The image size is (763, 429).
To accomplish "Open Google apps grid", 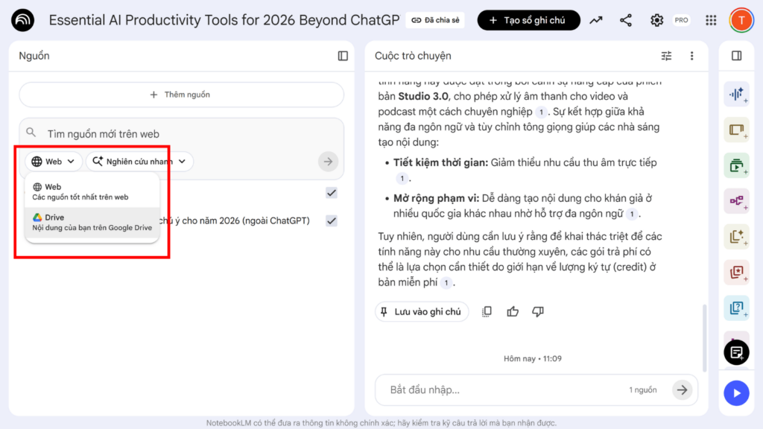I will coord(711,20).
